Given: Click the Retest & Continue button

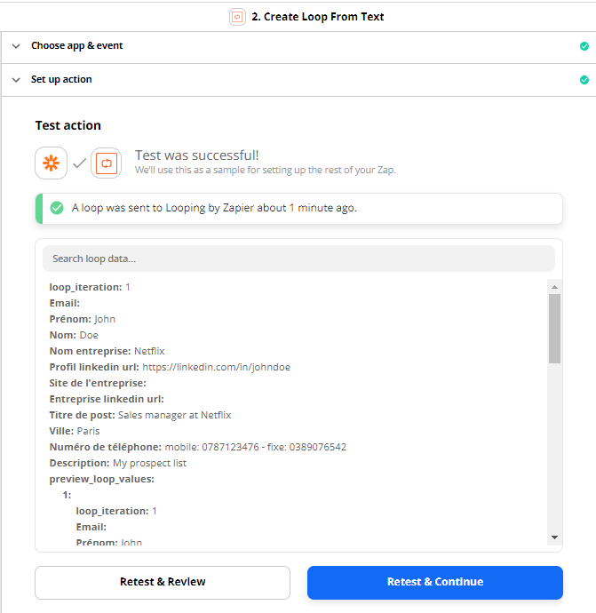Looking at the screenshot, I should pos(435,582).
